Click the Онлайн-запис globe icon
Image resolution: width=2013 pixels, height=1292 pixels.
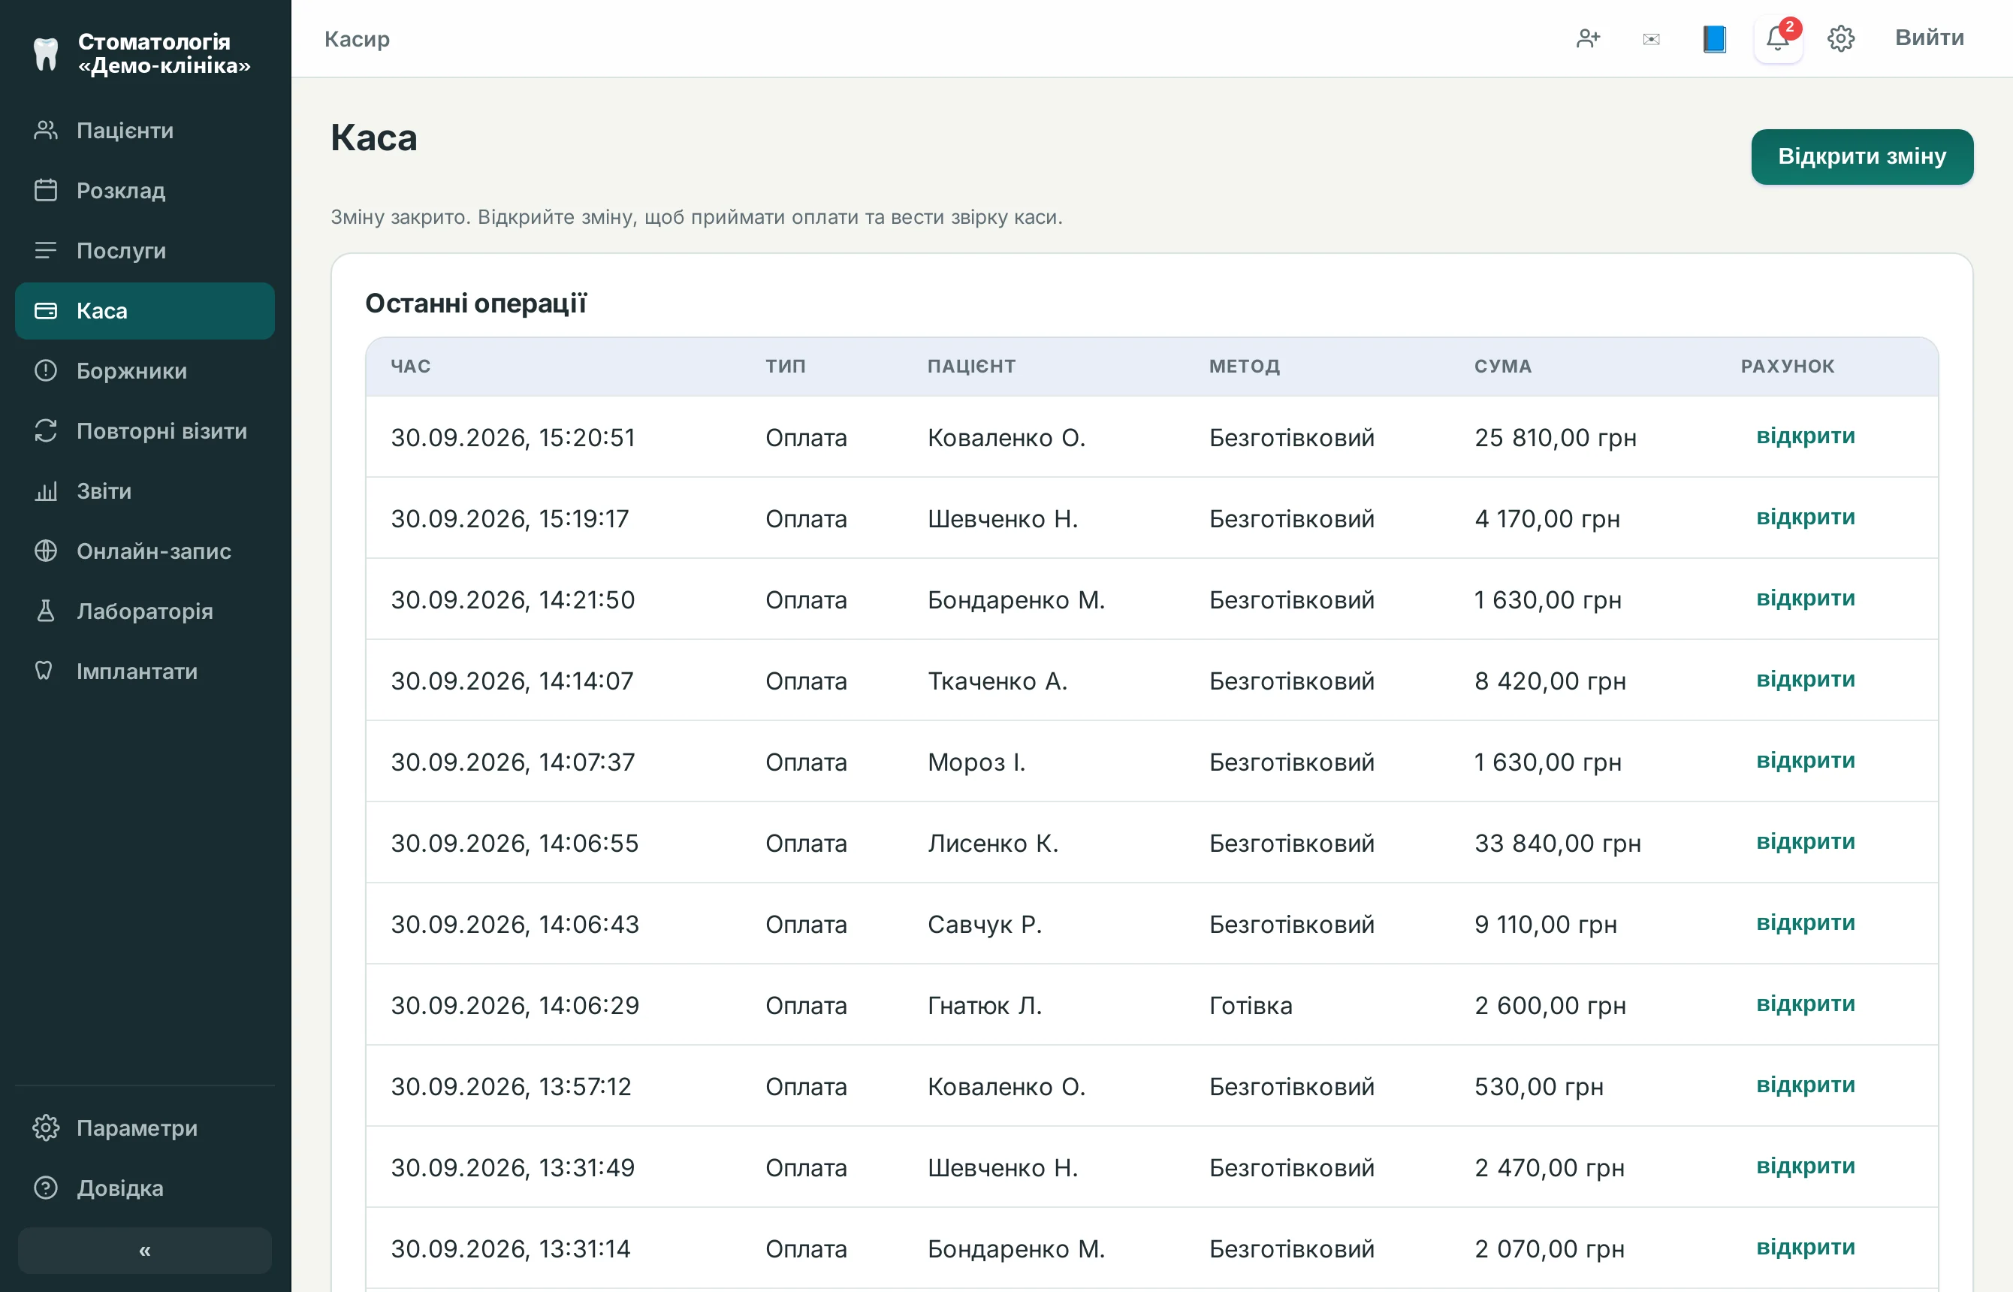[45, 551]
